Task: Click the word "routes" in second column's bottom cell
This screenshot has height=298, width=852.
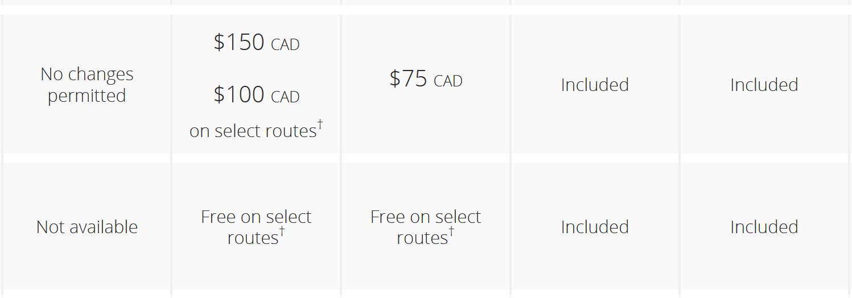Action: pos(253,238)
